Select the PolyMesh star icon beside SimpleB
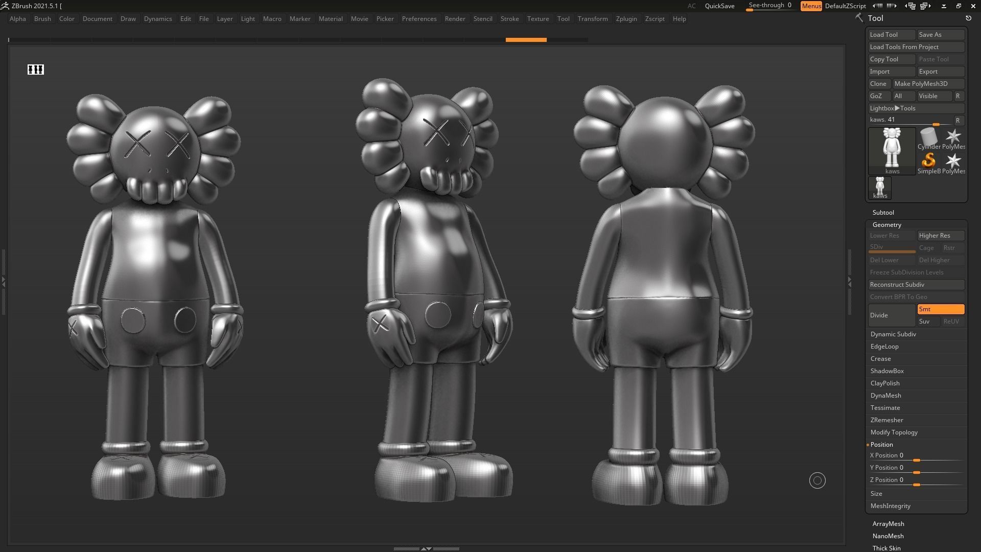The height and width of the screenshot is (552, 981). point(953,163)
